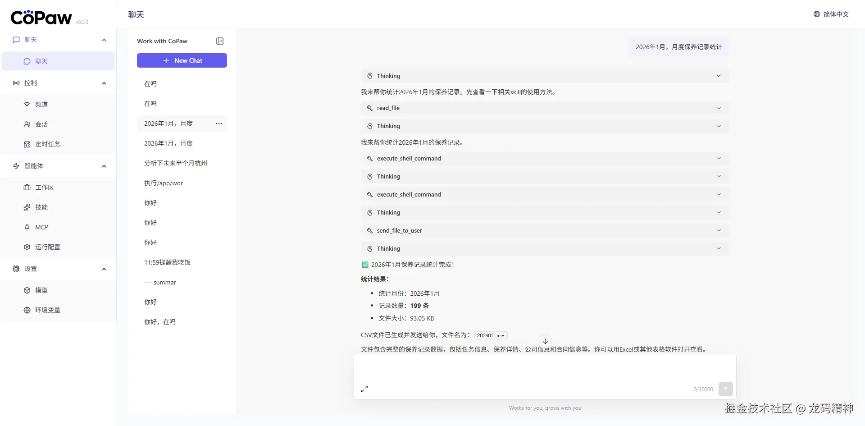The width and height of the screenshot is (865, 426).
Task: Open the 模型 menu item
Action: pos(58,290)
